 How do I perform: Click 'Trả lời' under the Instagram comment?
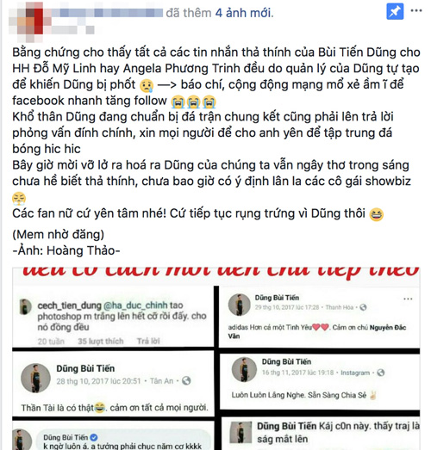[x=148, y=341]
